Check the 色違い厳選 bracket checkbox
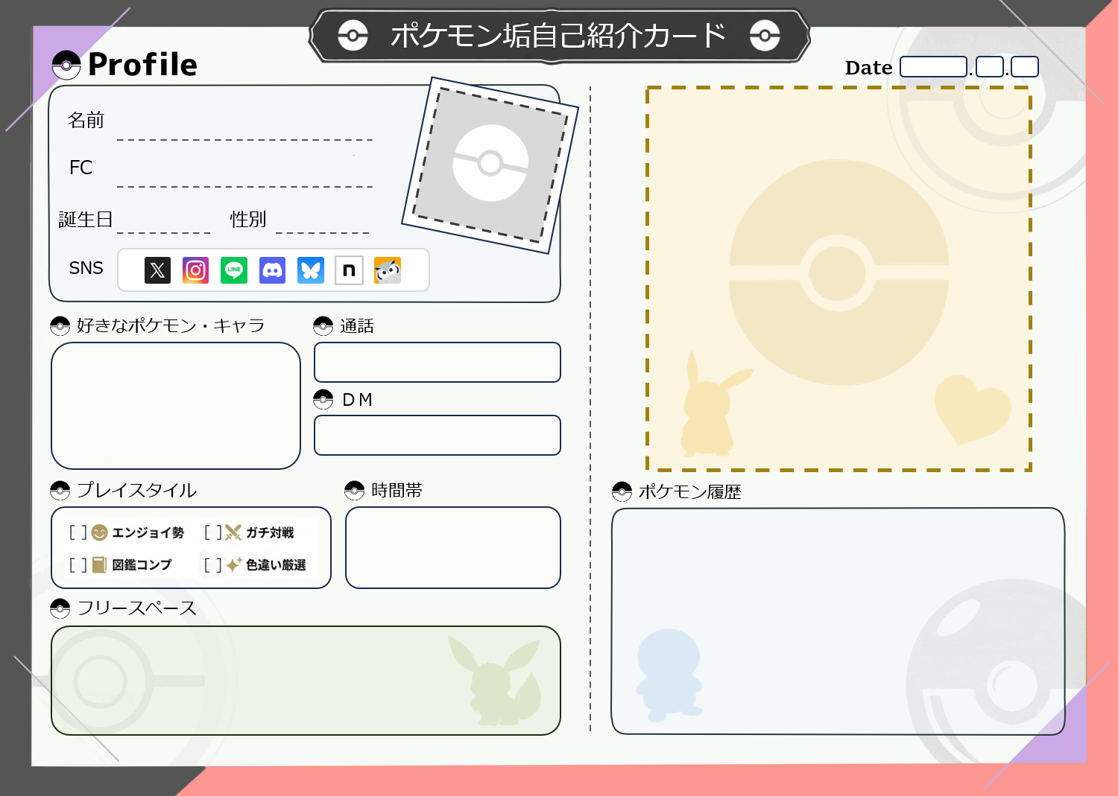The width and height of the screenshot is (1118, 796). coord(213,565)
